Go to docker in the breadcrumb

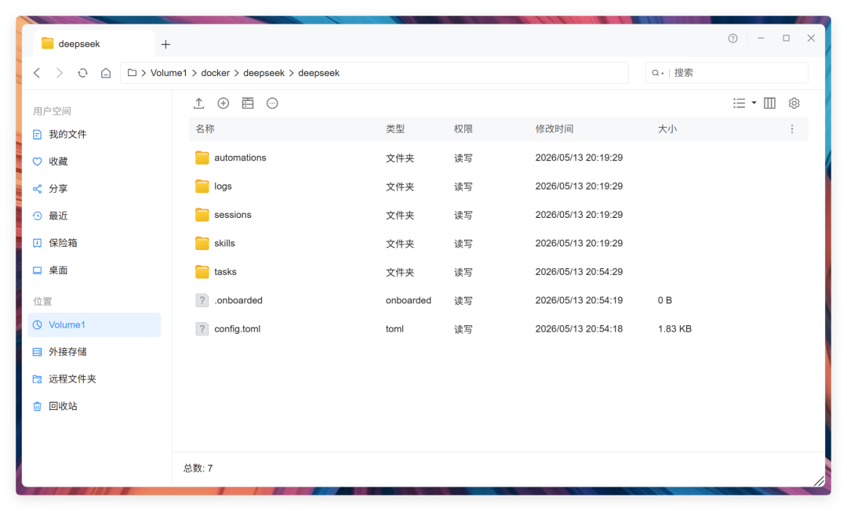[x=215, y=73]
